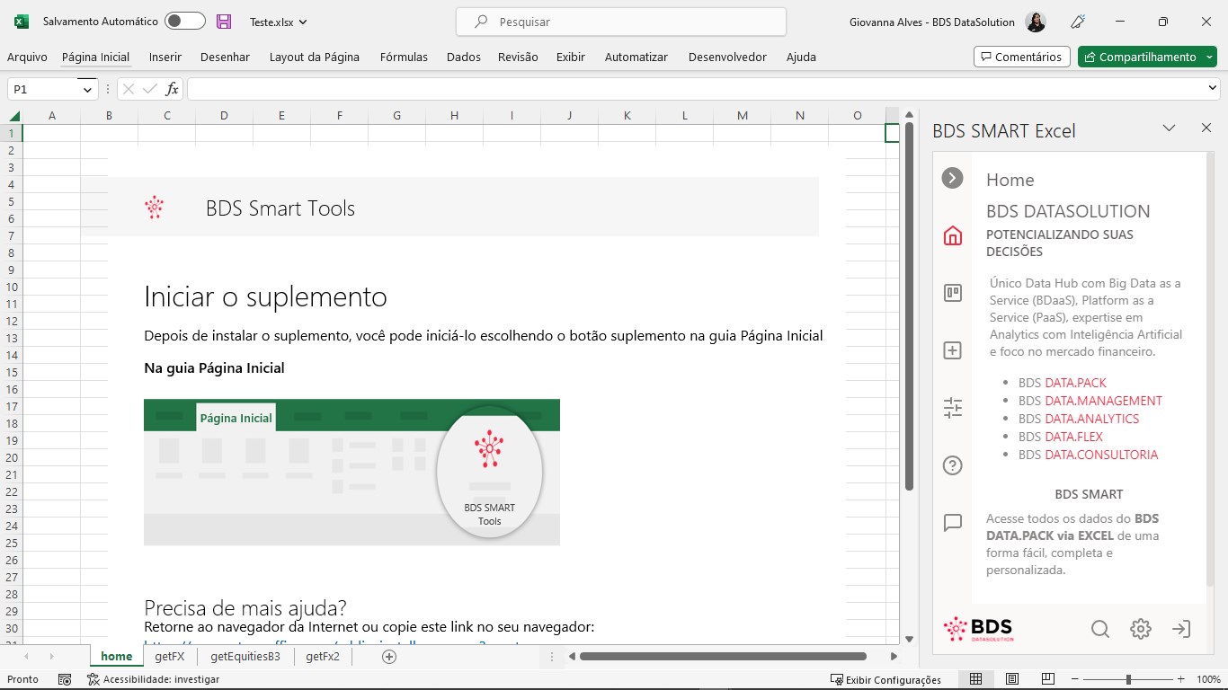This screenshot has height=690, width=1228.
Task: Switch to the Fórmulas ribbon tab
Action: (404, 57)
